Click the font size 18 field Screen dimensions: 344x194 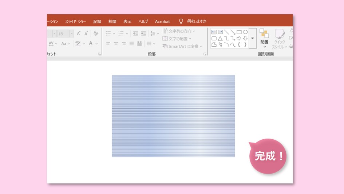(63, 34)
